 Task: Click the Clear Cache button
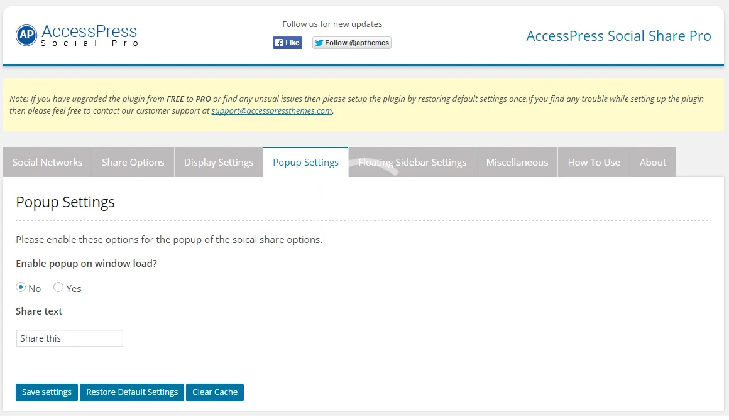pyautogui.click(x=215, y=392)
